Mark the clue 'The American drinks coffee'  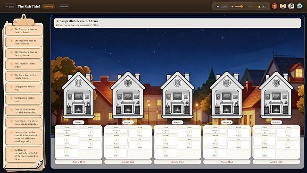pos(24,65)
